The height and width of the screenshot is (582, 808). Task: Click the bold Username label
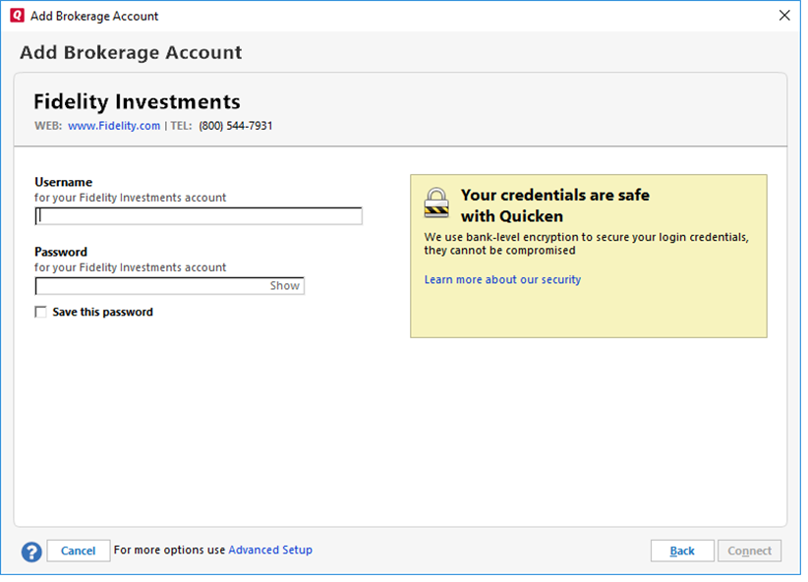click(x=63, y=182)
